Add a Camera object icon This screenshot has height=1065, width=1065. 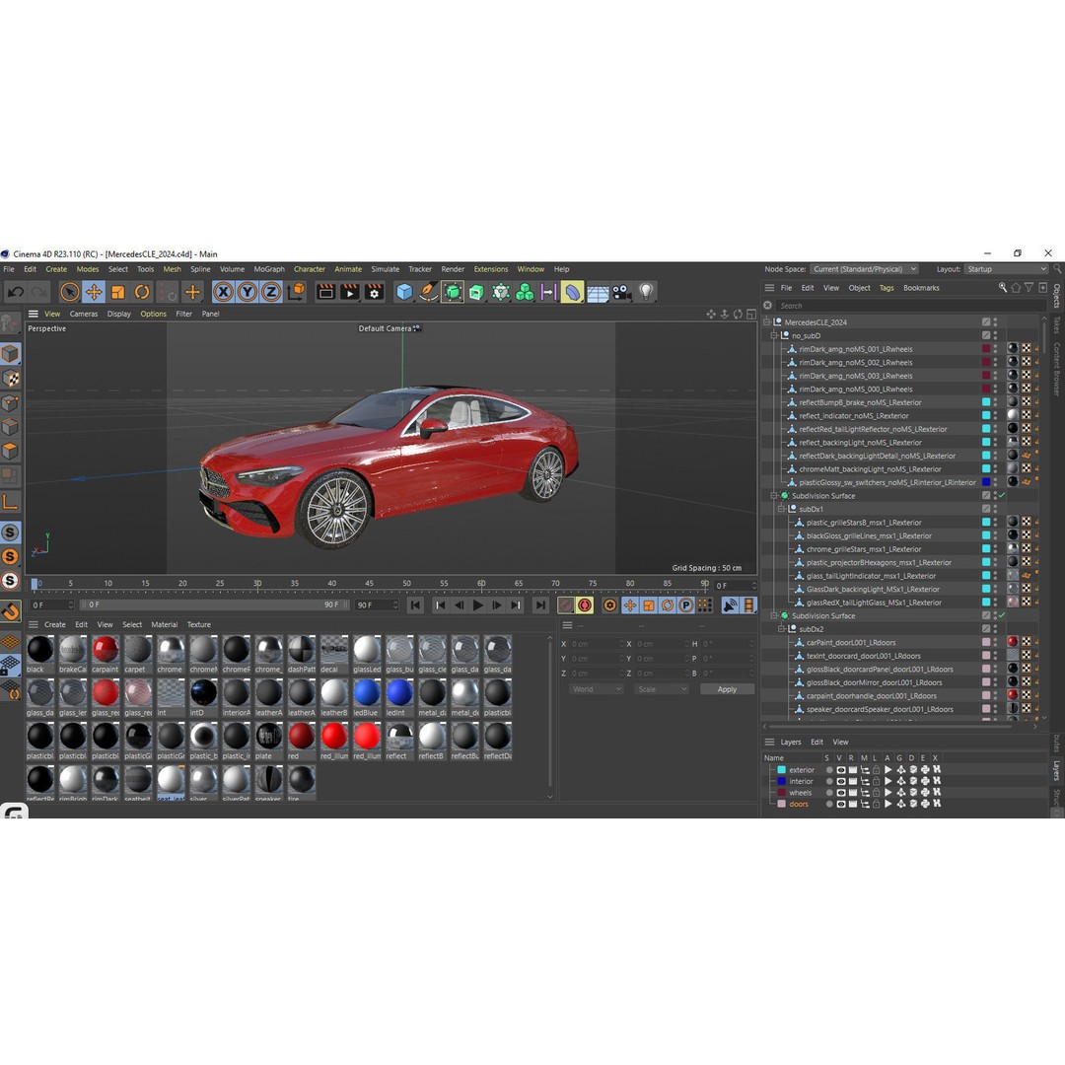pyautogui.click(x=621, y=292)
